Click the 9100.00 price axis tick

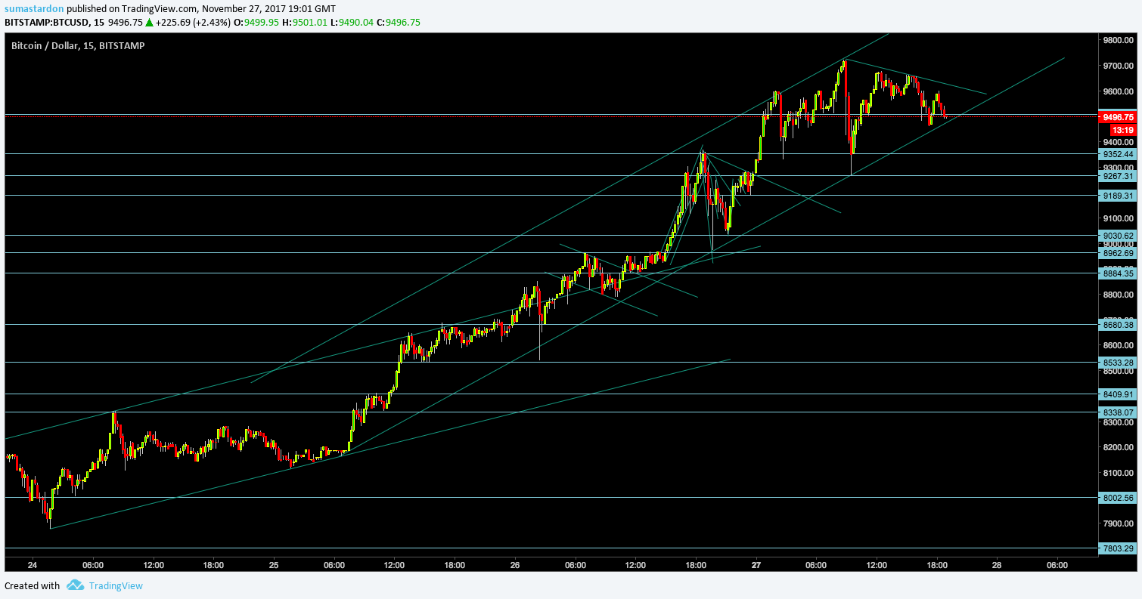tap(1119, 219)
